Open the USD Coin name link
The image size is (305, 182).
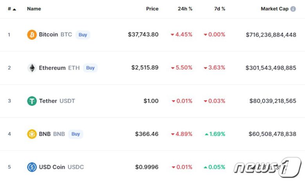pos(52,167)
